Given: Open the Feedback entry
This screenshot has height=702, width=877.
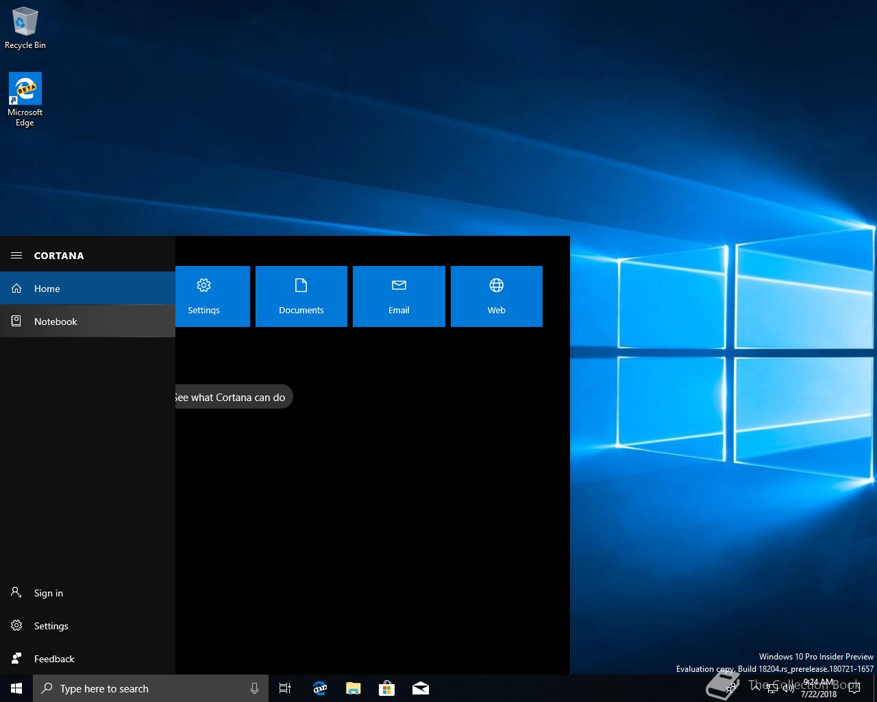Looking at the screenshot, I should (88, 659).
